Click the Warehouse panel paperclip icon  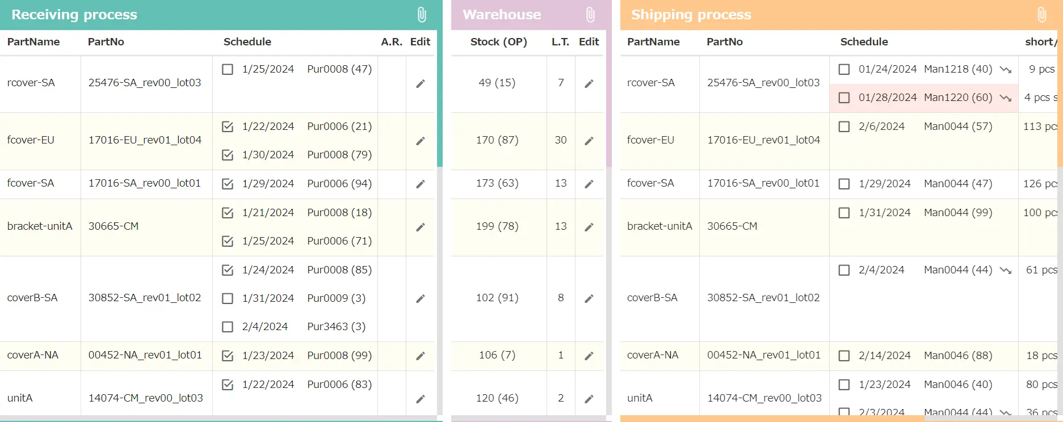tap(590, 15)
